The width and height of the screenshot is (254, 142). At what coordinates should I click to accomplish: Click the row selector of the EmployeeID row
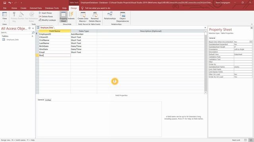[x=37, y=34]
